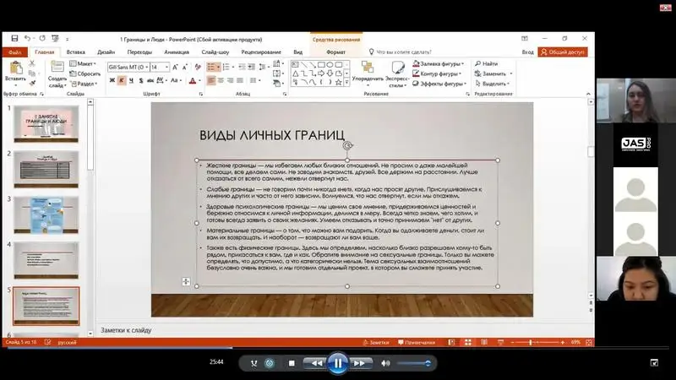
Task: Toggle Underline formatting in the ribbon
Action: [x=132, y=80]
